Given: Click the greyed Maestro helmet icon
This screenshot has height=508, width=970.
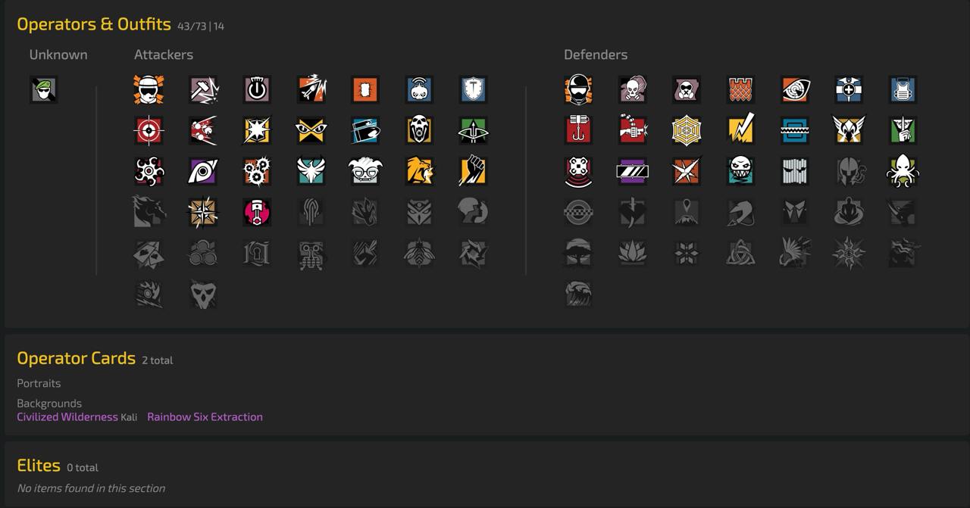Looking at the screenshot, I should pyautogui.click(x=849, y=171).
